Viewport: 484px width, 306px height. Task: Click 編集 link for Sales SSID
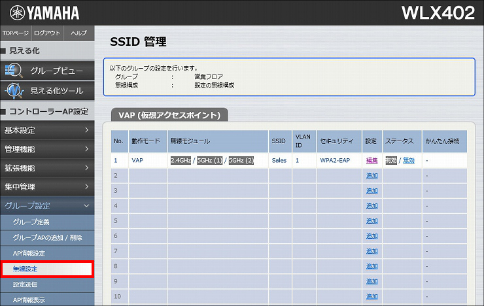tap(372, 160)
